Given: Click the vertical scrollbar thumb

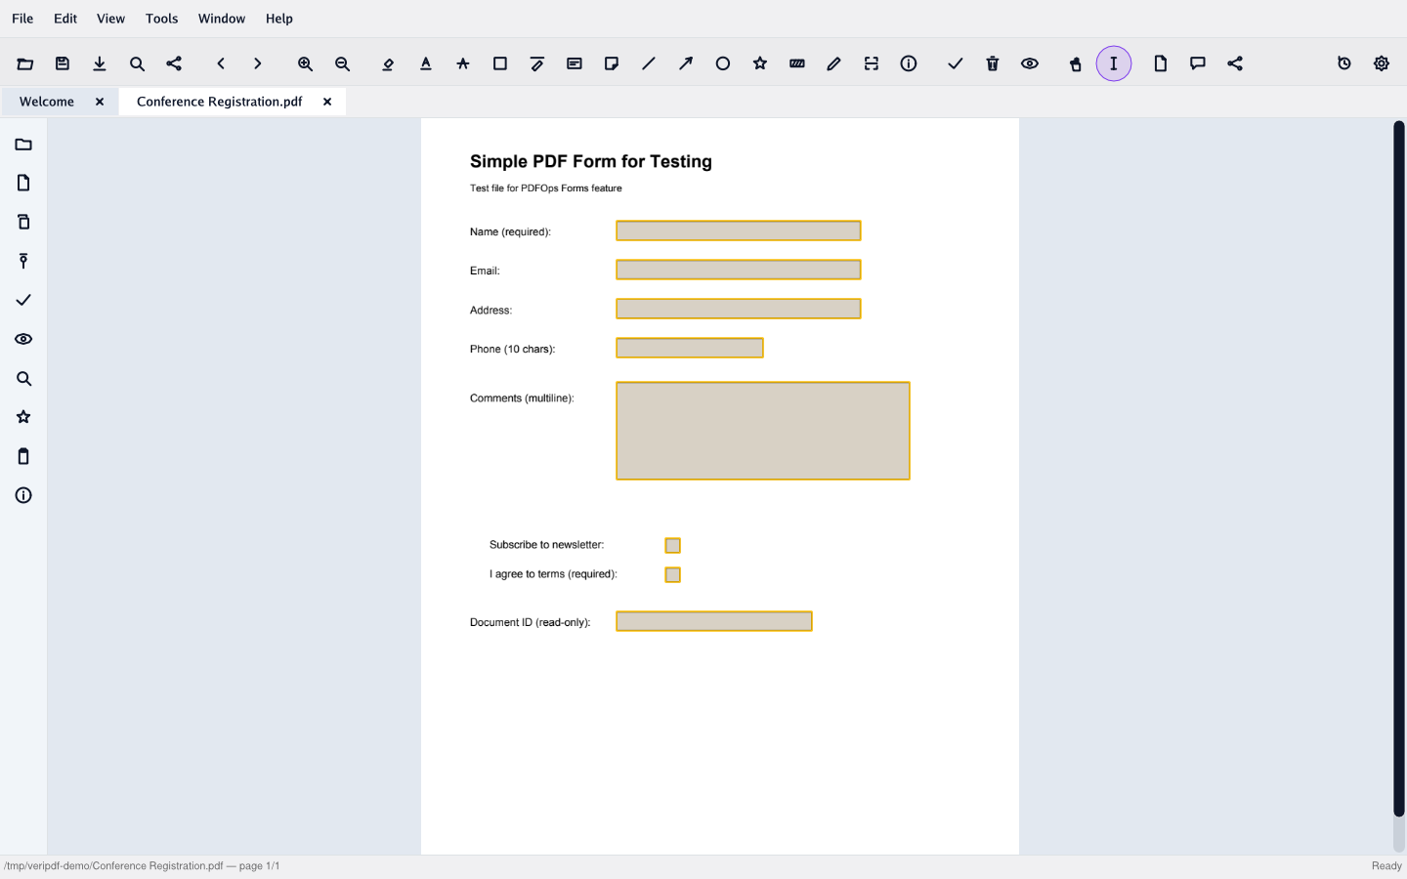Looking at the screenshot, I should (x=1399, y=469).
